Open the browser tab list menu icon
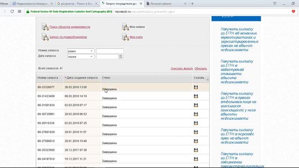Viewport: 299px width, 168px height. coord(275,3)
